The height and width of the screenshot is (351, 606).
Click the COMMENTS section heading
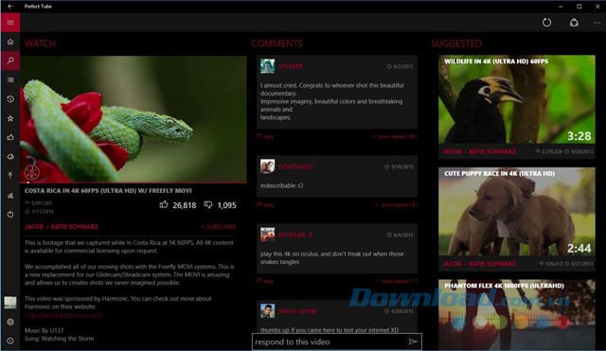(276, 44)
